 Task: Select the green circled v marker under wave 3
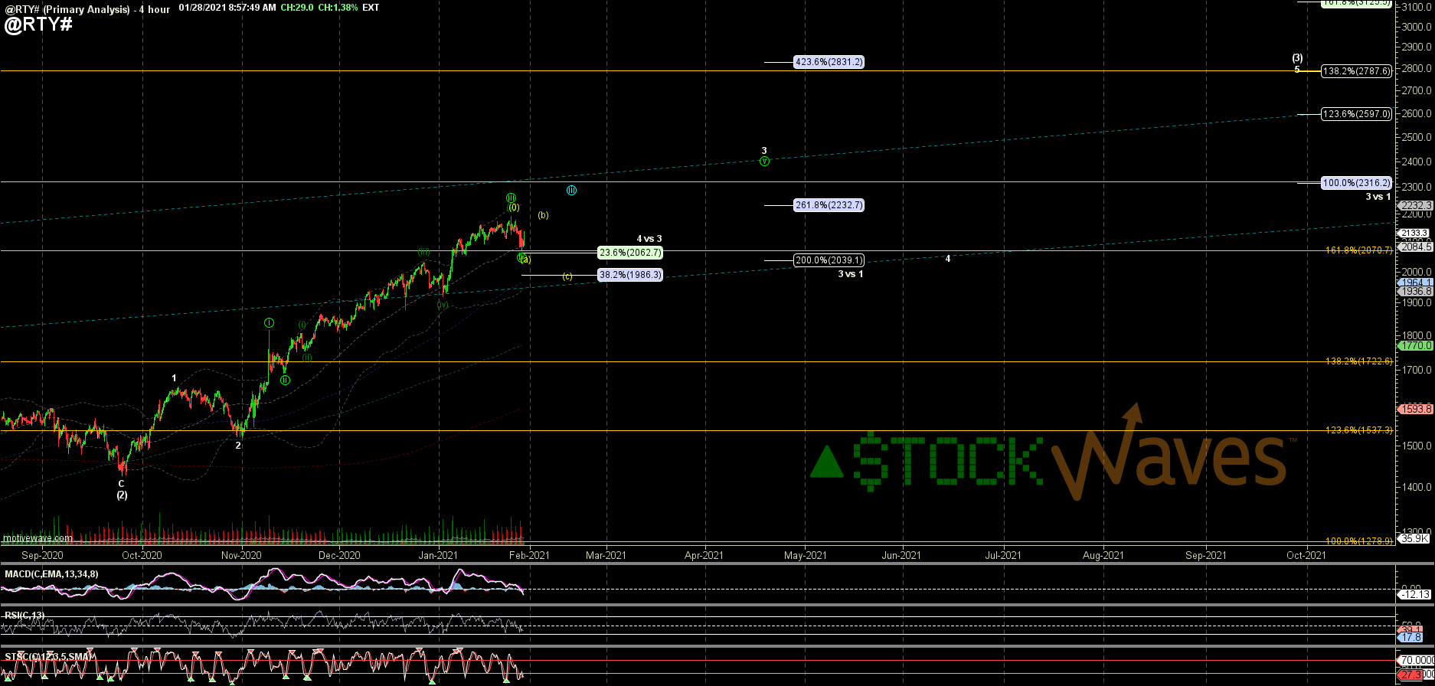point(764,162)
